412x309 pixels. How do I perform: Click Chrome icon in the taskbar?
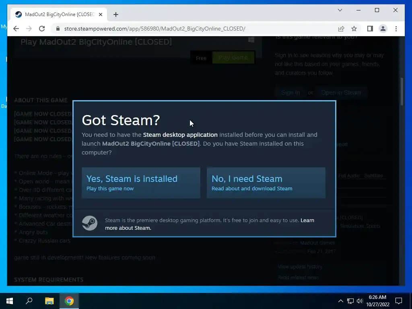click(69, 301)
